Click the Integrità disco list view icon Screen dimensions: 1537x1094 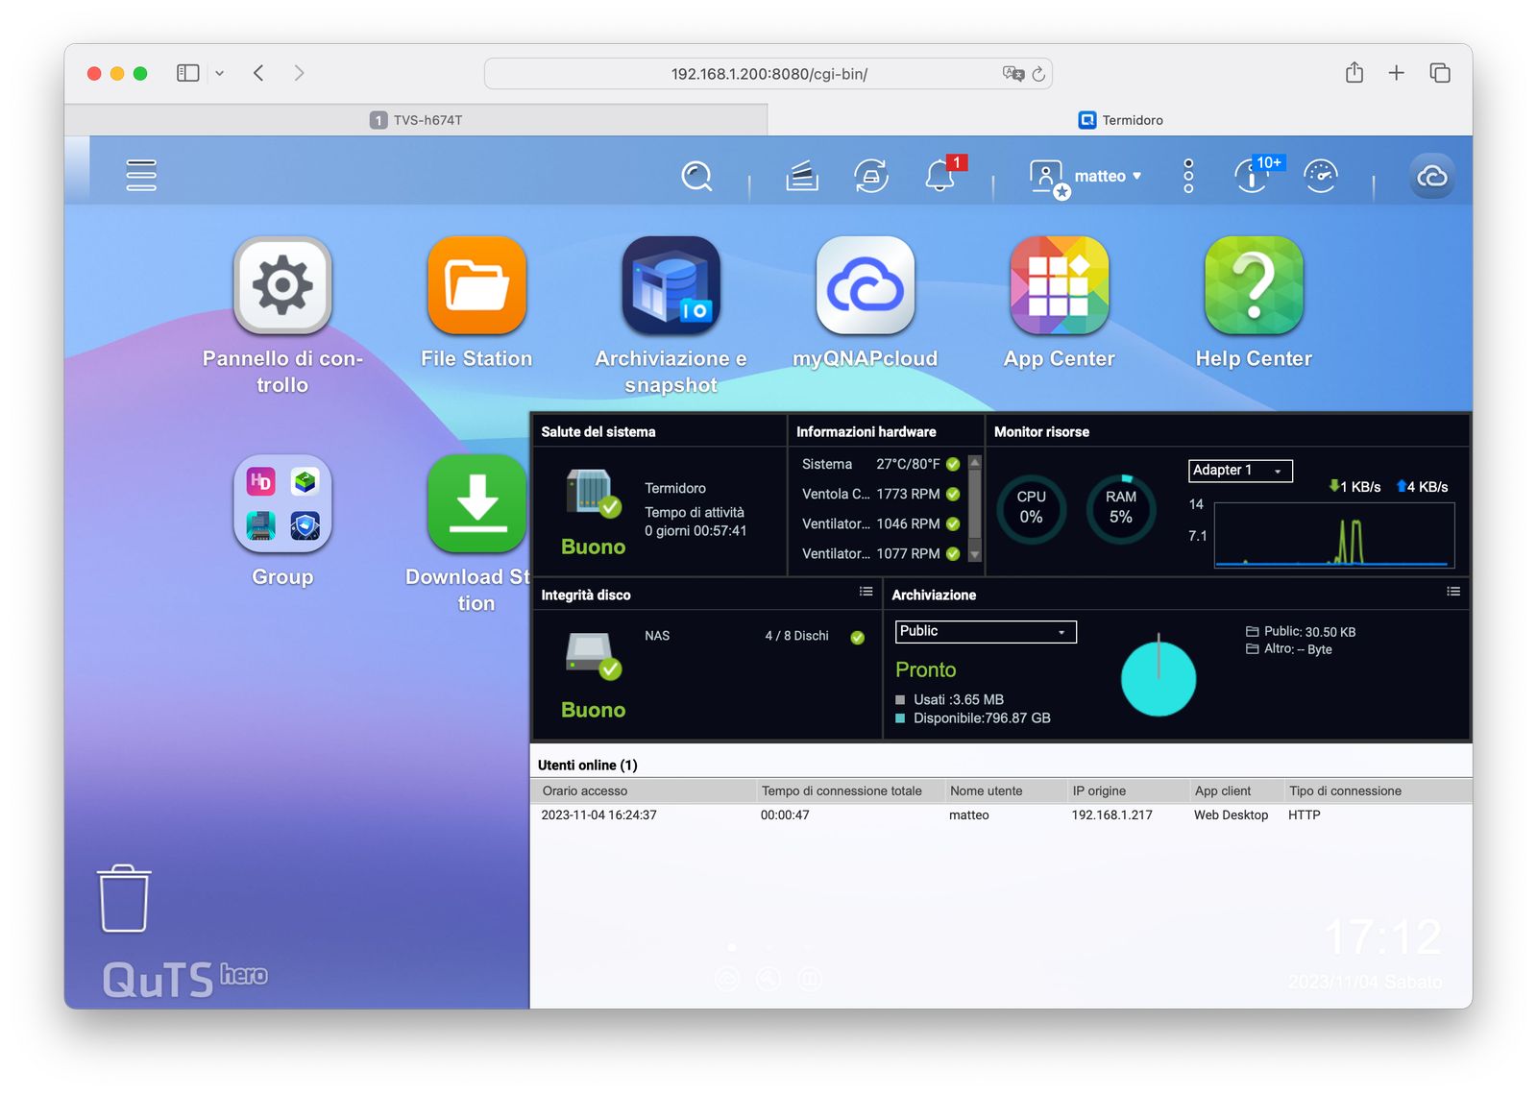coord(866,593)
